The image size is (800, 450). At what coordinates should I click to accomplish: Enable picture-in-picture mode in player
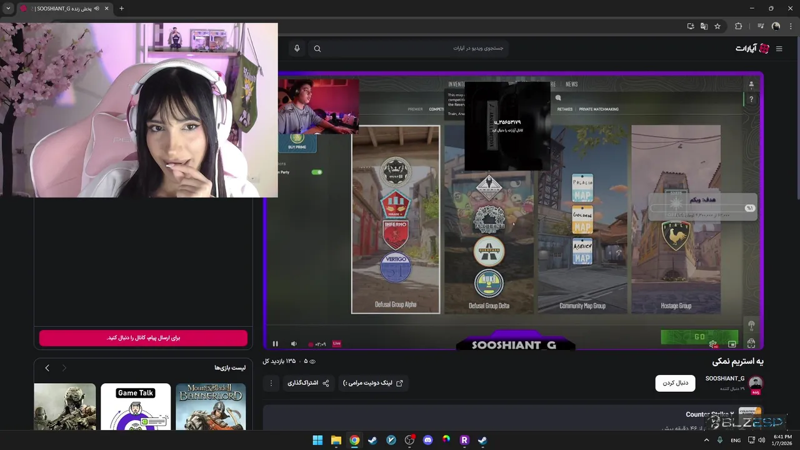(732, 344)
